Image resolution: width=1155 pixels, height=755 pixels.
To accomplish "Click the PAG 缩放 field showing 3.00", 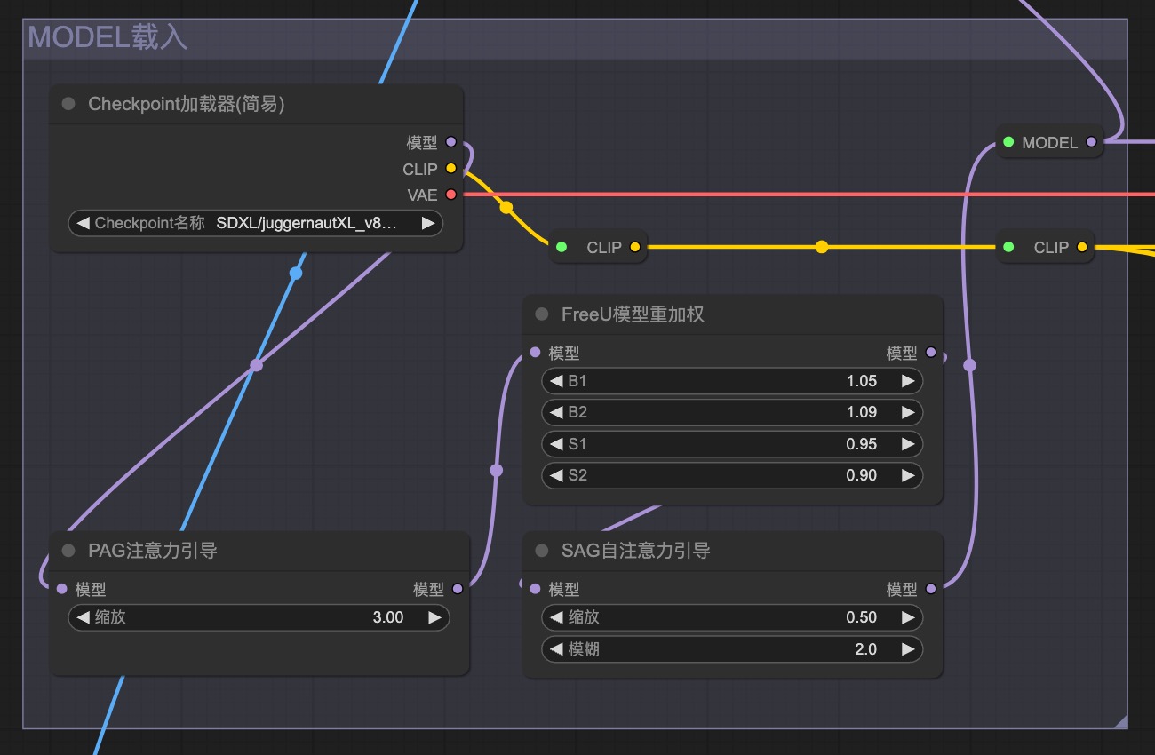I will (259, 617).
